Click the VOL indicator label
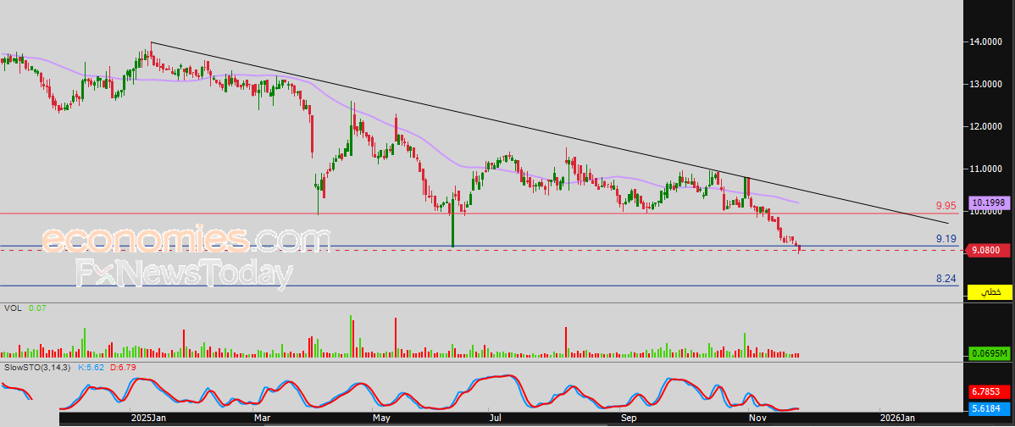This screenshot has width=1015, height=427. [13, 308]
